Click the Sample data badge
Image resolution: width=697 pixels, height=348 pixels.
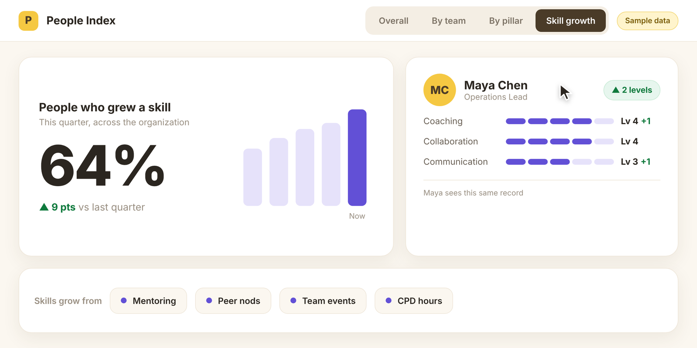[647, 21]
